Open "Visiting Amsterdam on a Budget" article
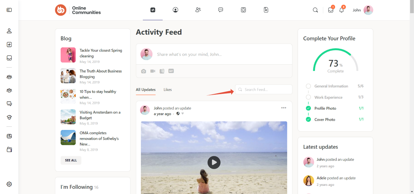The width and height of the screenshot is (414, 194). point(100,115)
